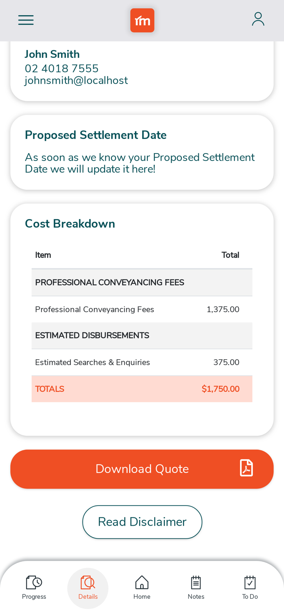
Task: Click the Professional Conveyancing Fees row
Action: [x=142, y=309]
